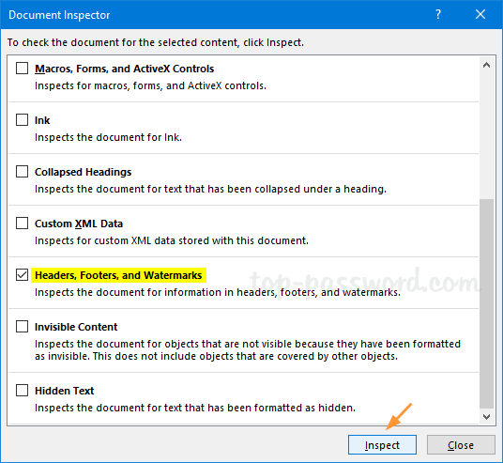Image resolution: width=503 pixels, height=463 pixels.
Task: Enable Macros, Forms, and ActiveX Controls checkbox
Action: tap(23, 69)
